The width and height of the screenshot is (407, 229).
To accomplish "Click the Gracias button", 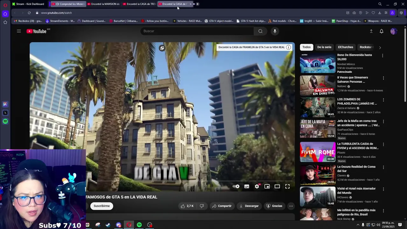I will tap(274, 206).
